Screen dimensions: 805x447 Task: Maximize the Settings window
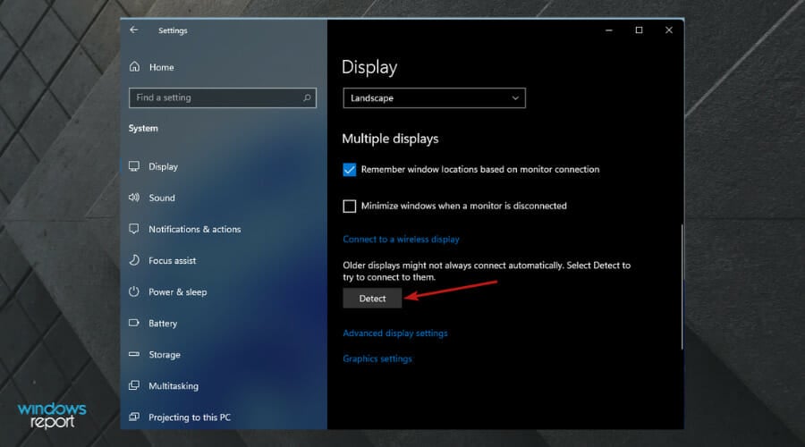[639, 30]
